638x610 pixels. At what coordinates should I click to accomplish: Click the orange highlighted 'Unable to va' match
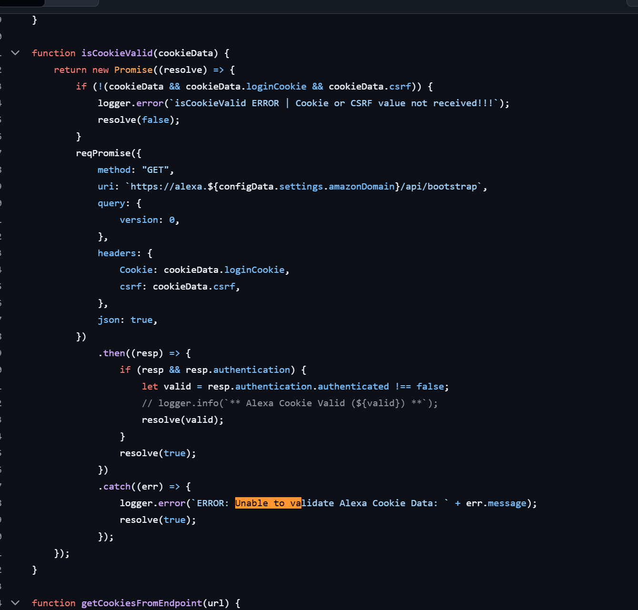(268, 503)
